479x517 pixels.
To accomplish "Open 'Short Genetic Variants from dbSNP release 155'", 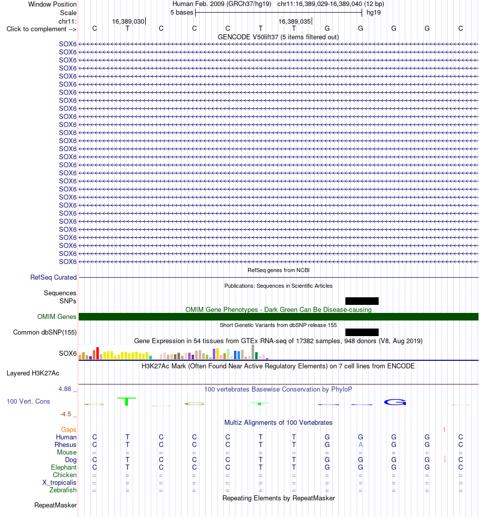I will 278,325.
